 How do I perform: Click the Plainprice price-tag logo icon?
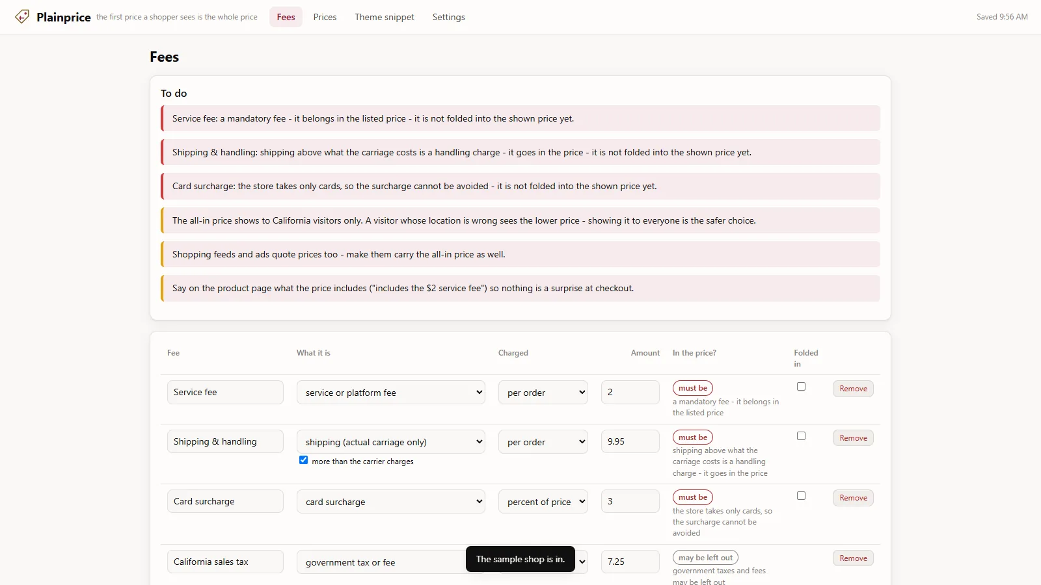(x=22, y=17)
